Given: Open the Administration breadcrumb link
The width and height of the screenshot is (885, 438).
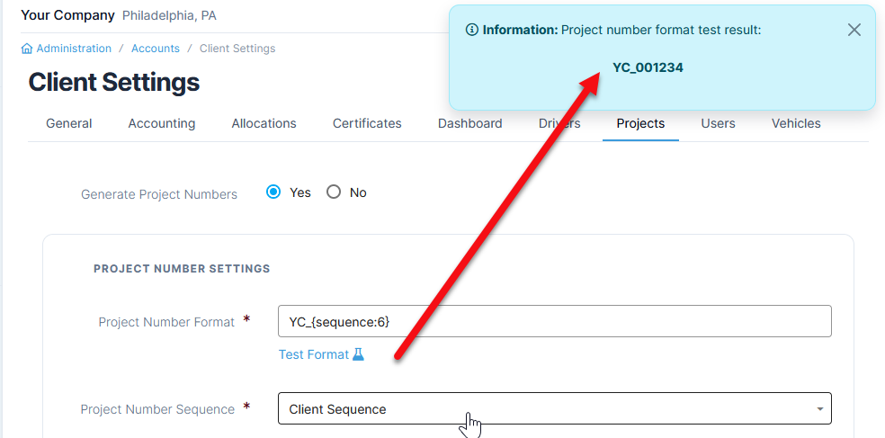Looking at the screenshot, I should (x=74, y=49).
